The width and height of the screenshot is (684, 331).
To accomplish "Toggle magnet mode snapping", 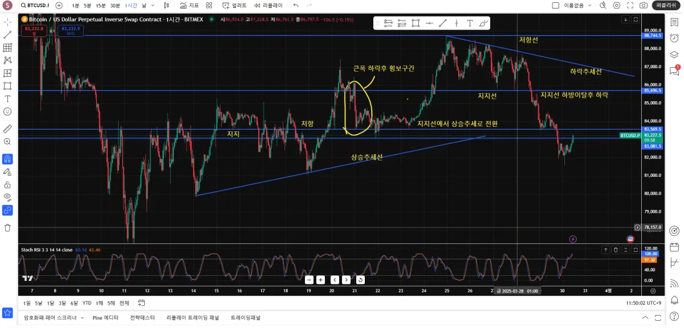I will pos(7,159).
